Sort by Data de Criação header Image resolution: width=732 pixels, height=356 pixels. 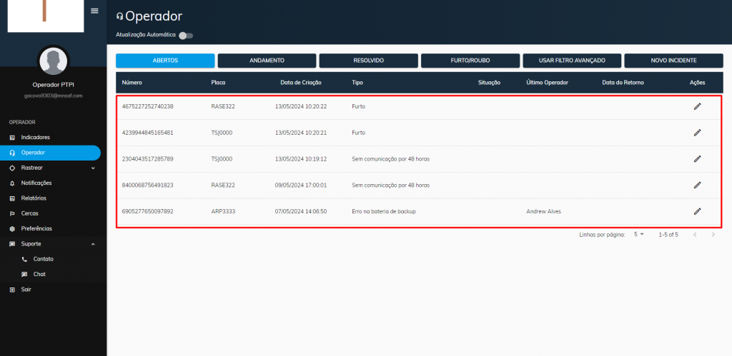pos(301,83)
